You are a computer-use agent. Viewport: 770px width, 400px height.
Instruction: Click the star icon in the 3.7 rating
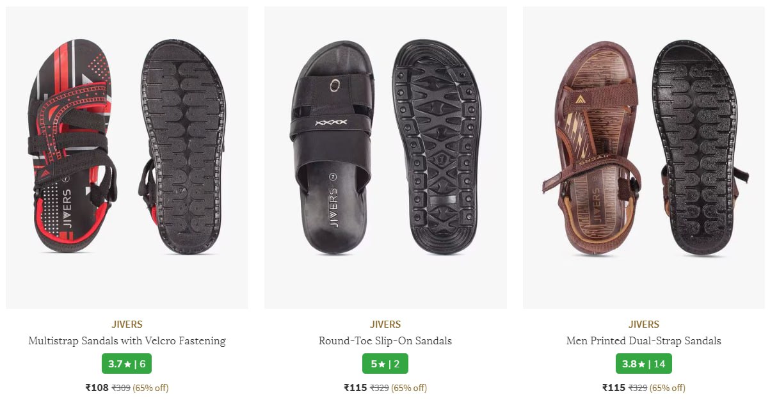pyautogui.click(x=128, y=364)
